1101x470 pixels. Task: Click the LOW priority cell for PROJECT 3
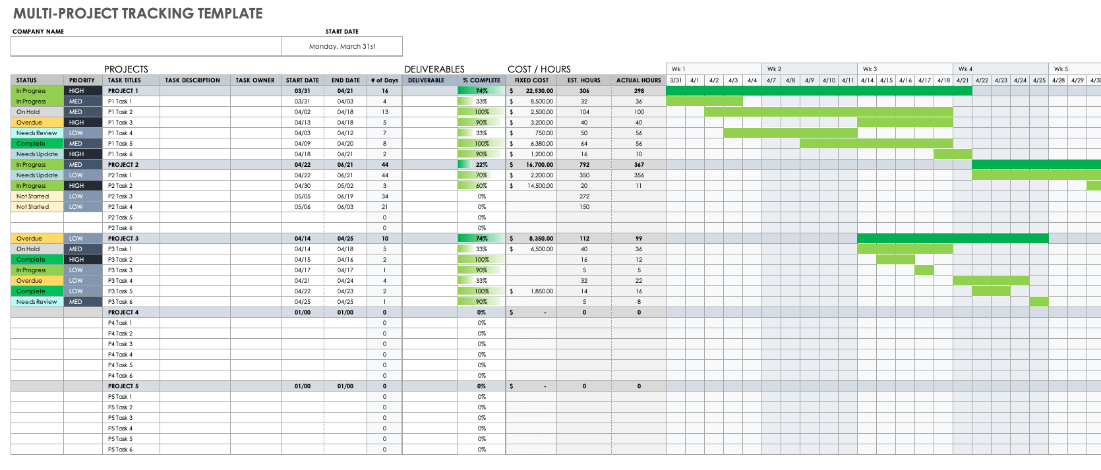point(83,239)
